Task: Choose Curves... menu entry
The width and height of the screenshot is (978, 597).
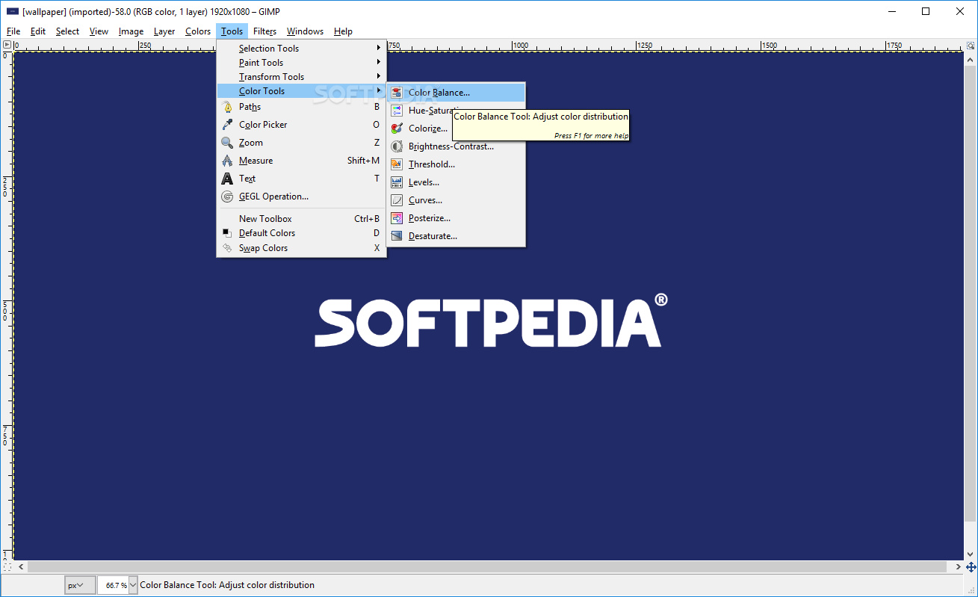Action: point(456,200)
